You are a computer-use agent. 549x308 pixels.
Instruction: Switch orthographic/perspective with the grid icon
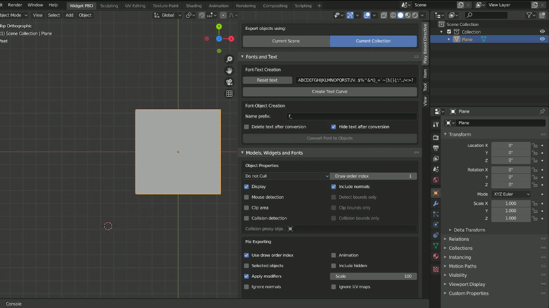[x=230, y=94]
